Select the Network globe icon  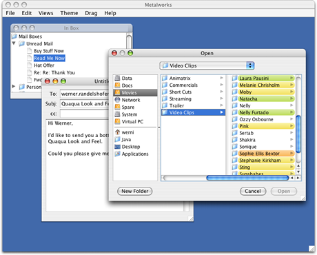[117, 100]
